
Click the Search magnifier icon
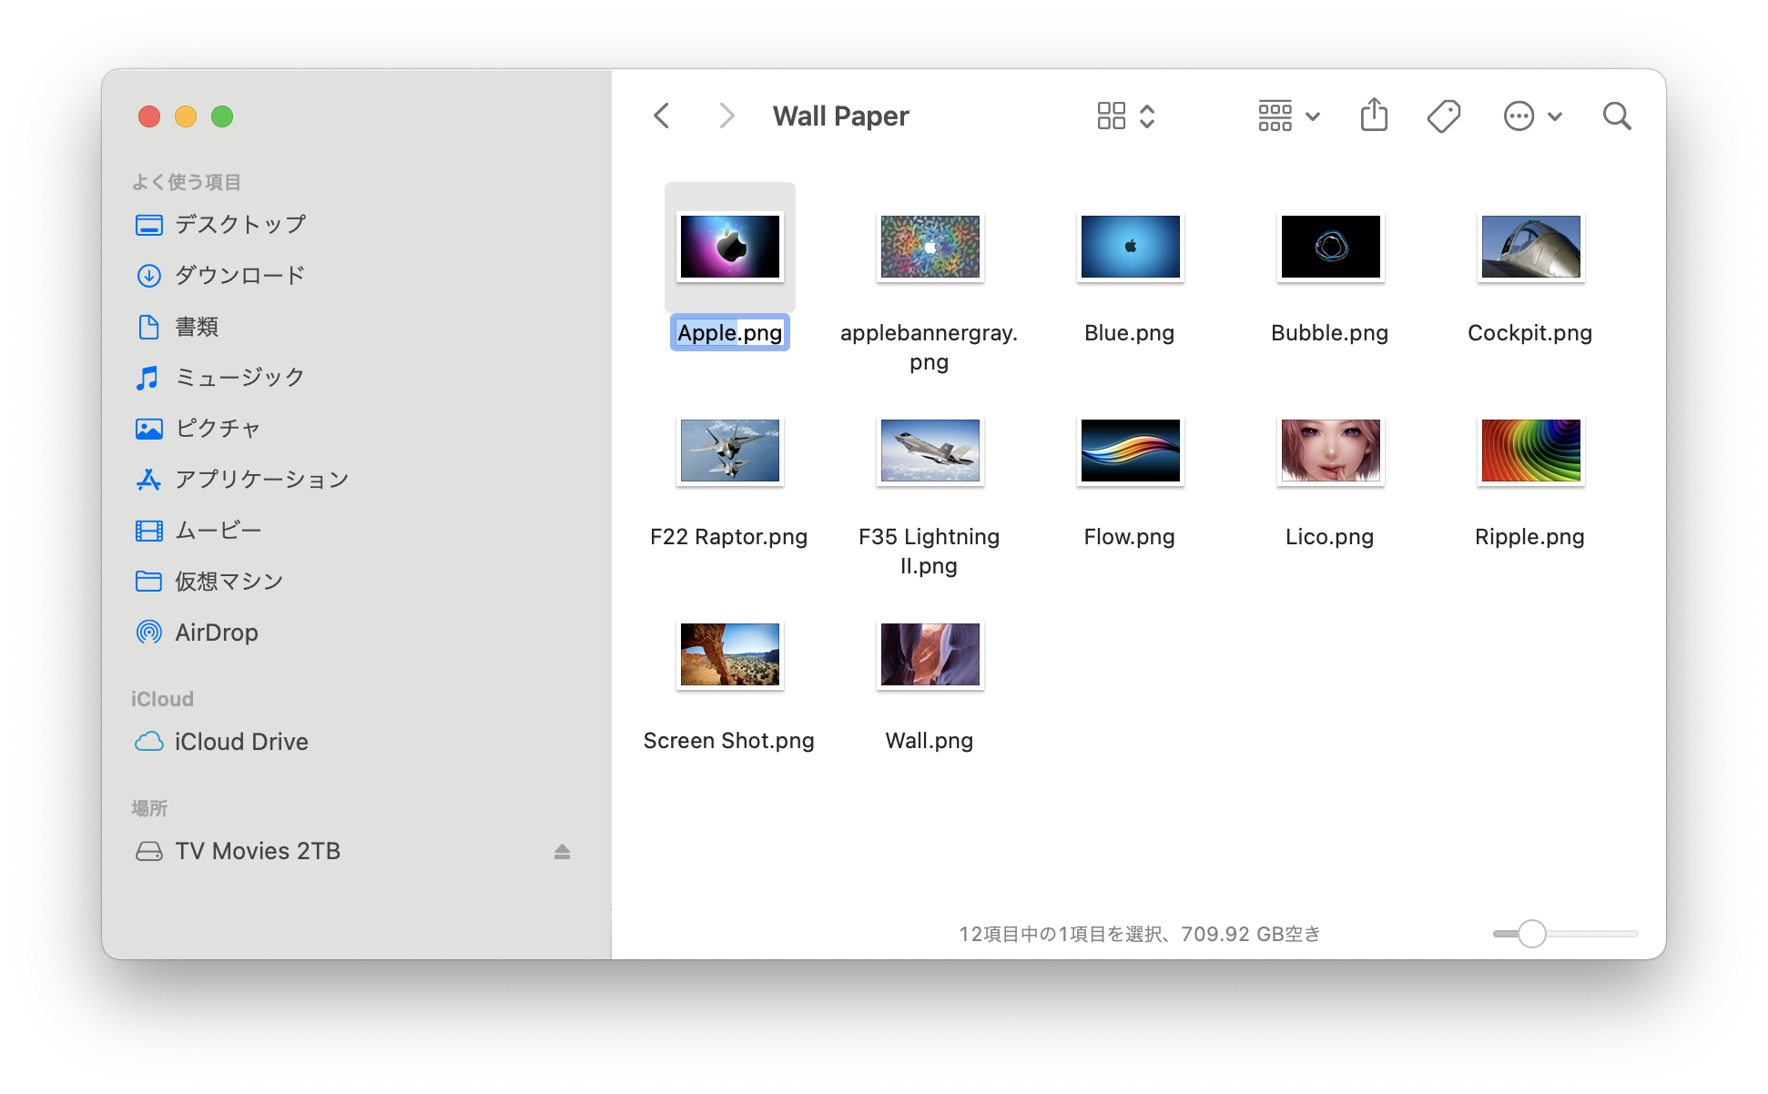coord(1616,116)
